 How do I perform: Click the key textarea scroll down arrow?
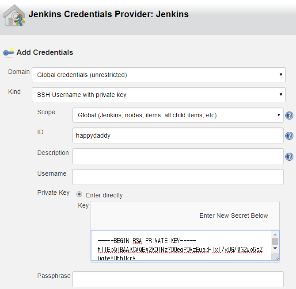pos(275,248)
